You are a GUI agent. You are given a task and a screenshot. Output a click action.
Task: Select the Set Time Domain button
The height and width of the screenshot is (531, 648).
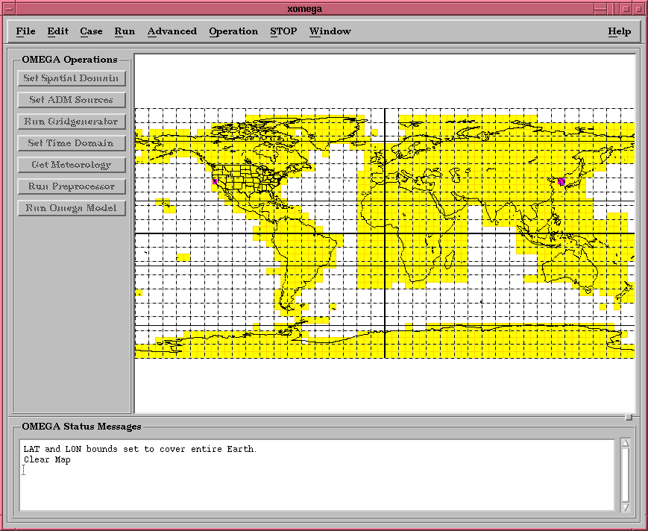pyautogui.click(x=72, y=143)
